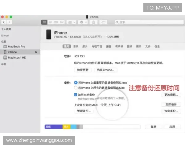Screen dimensions: 185x148
Task: Click the 个人收藏 sidebar heading
Action: pos(6,29)
